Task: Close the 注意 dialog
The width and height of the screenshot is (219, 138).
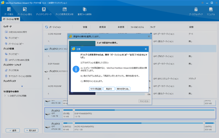Action: click(146, 49)
